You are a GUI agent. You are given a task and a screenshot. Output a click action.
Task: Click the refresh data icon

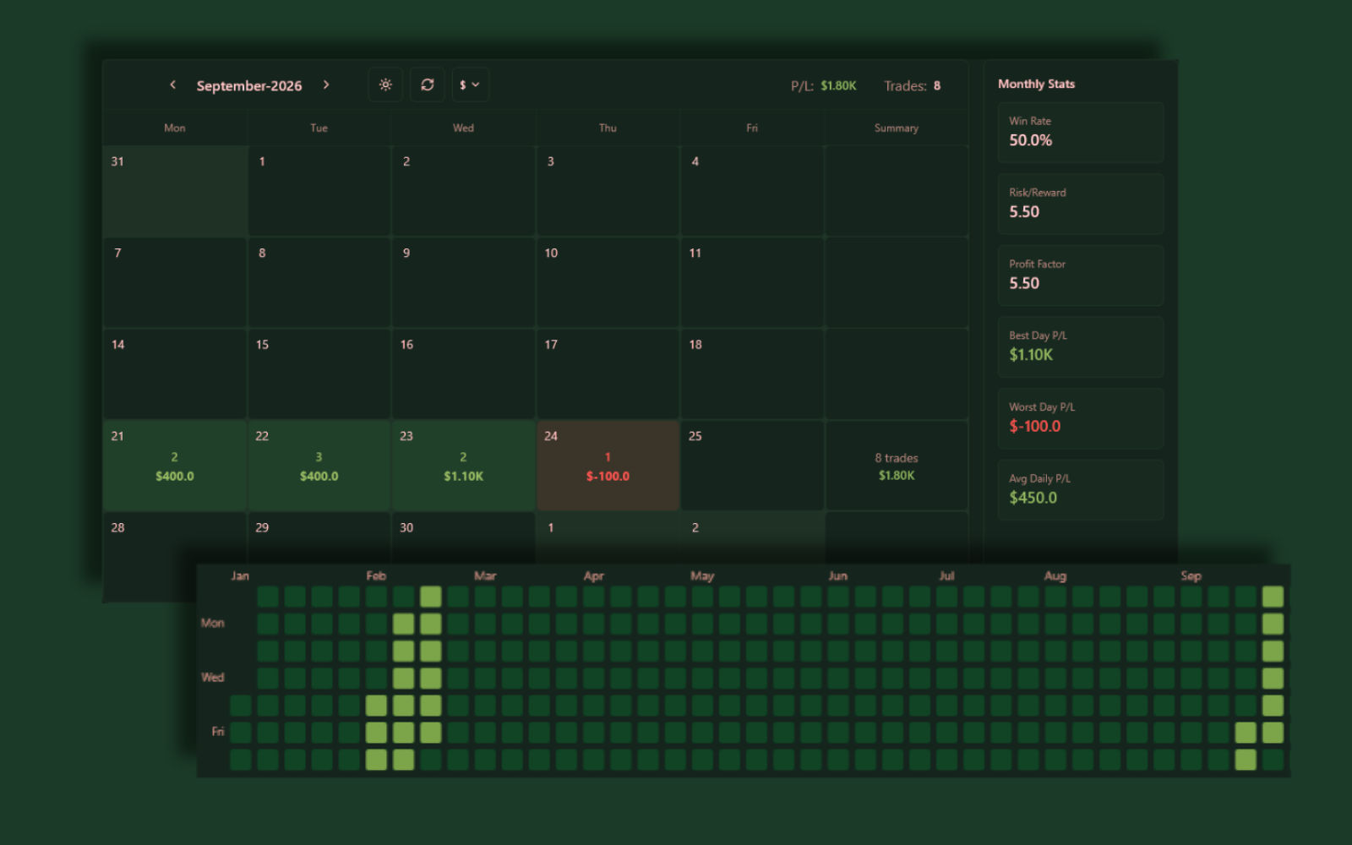pyautogui.click(x=428, y=84)
